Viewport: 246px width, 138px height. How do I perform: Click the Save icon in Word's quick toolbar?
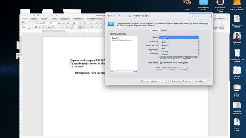pyautogui.click(x=38, y=15)
